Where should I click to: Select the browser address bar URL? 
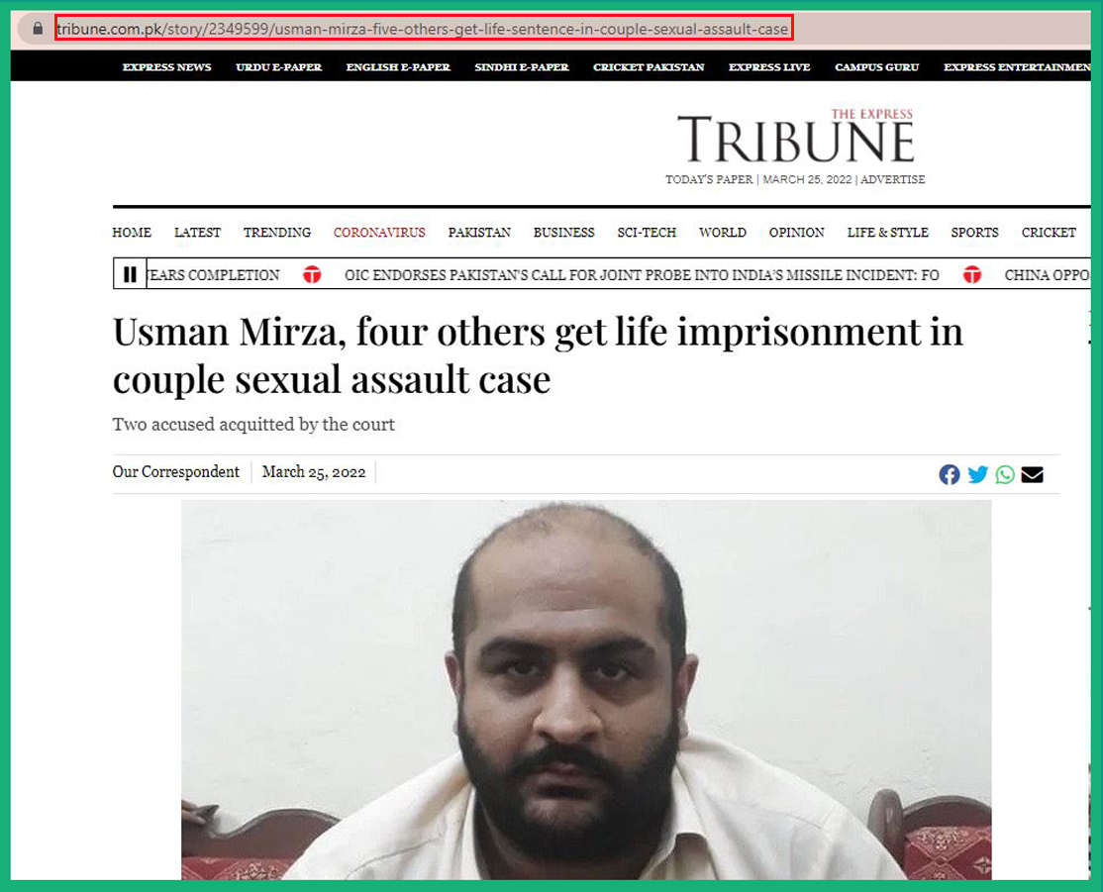click(424, 29)
